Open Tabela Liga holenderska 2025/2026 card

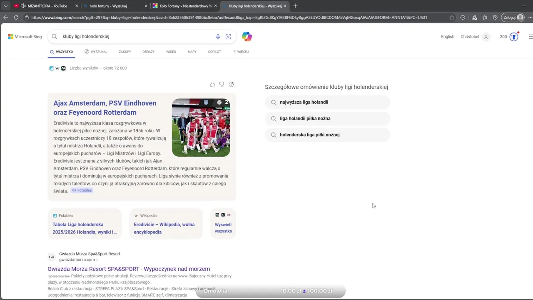(85, 224)
